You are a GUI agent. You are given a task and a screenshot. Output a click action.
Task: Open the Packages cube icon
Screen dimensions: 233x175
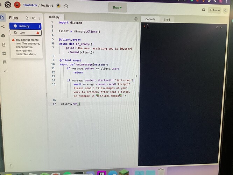coord(3,36)
